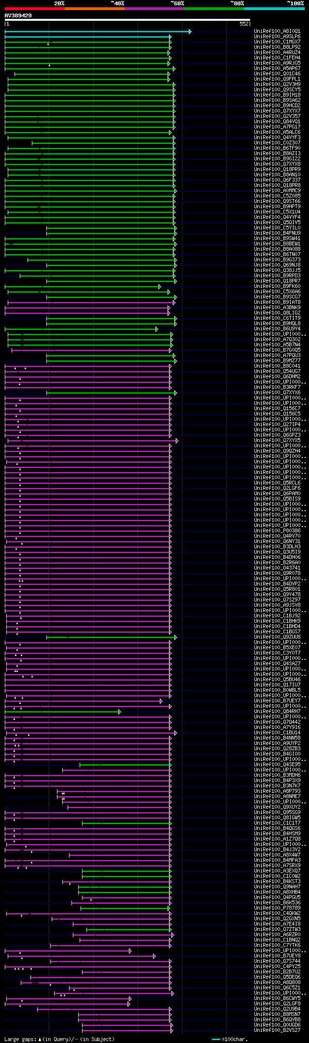The image size is (309, 1043).
Task: Select the UniRef100_B8AZI3 label
Action: [x=277, y=154]
